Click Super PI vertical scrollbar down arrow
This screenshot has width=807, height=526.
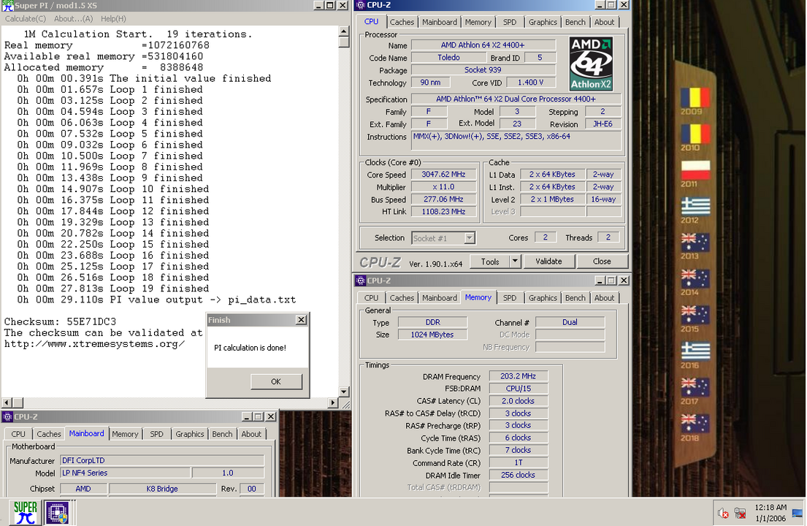[344, 392]
